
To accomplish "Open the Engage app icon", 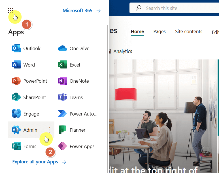I will click(16, 113).
